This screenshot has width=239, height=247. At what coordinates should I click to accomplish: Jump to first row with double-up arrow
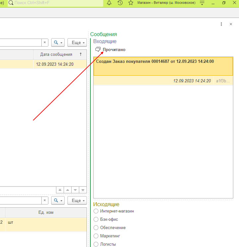point(60,190)
